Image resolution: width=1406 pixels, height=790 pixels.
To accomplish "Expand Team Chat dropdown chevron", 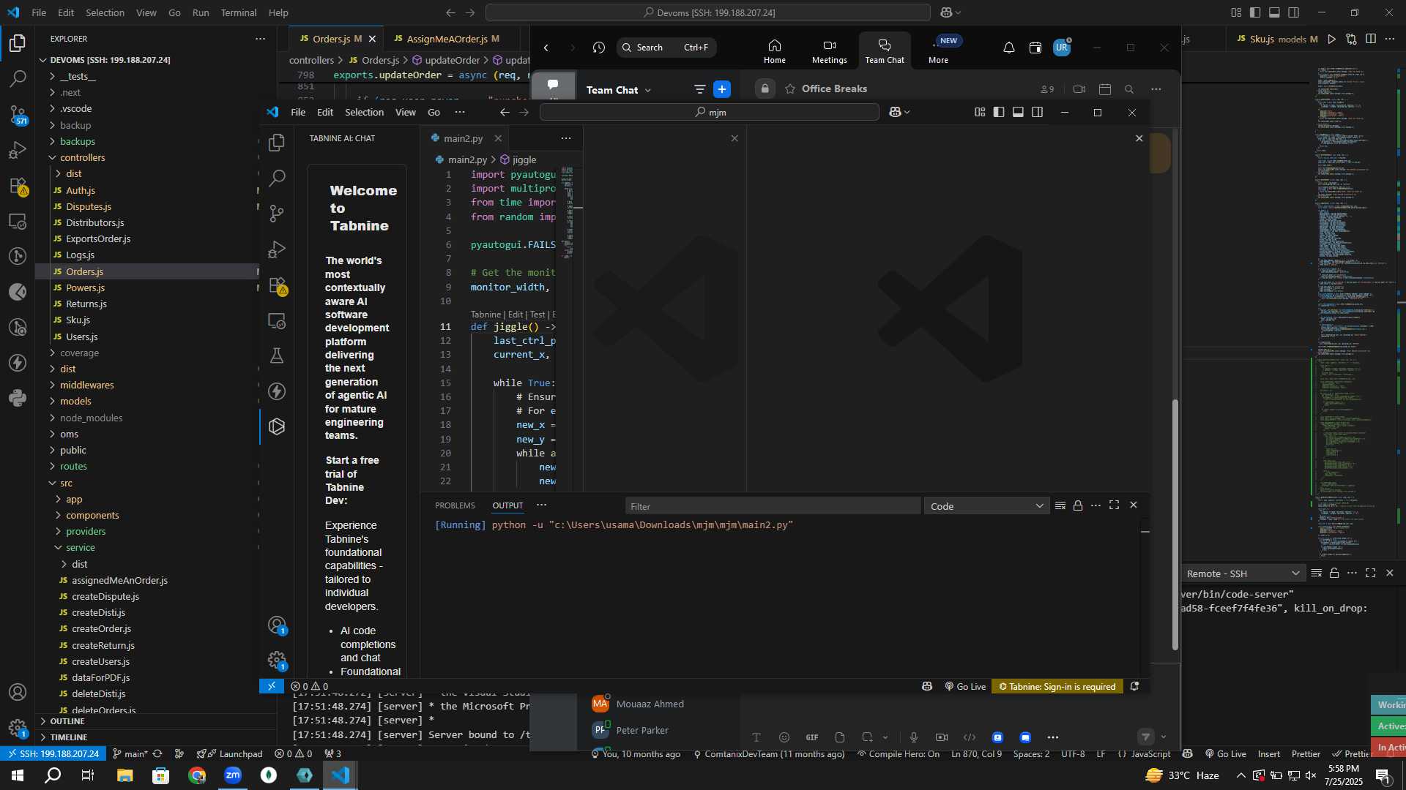I will (x=648, y=90).
